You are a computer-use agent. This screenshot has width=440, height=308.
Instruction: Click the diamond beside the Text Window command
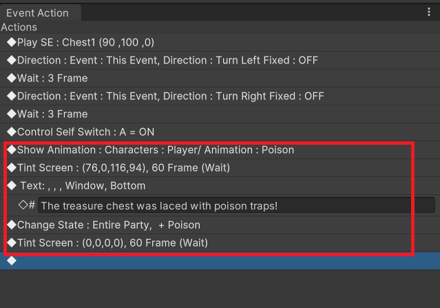pos(11,186)
